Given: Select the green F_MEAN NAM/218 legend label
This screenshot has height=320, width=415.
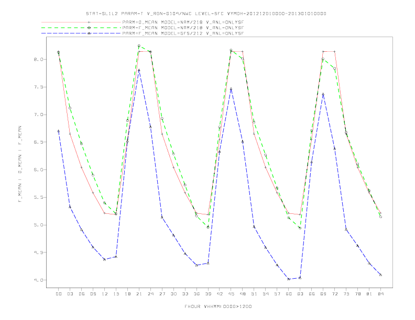Looking at the screenshot, I should coord(183,28).
